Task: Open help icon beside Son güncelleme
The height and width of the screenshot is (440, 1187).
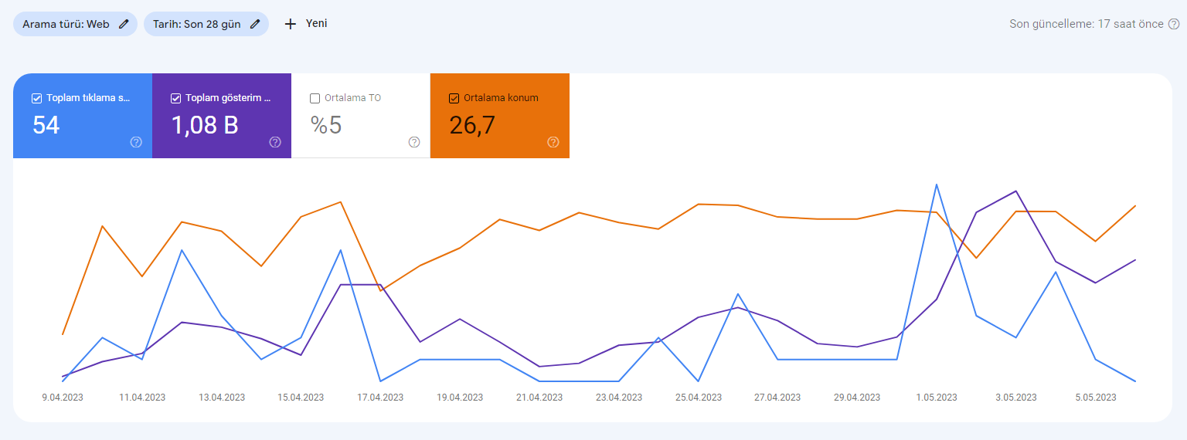Action: click(1174, 24)
